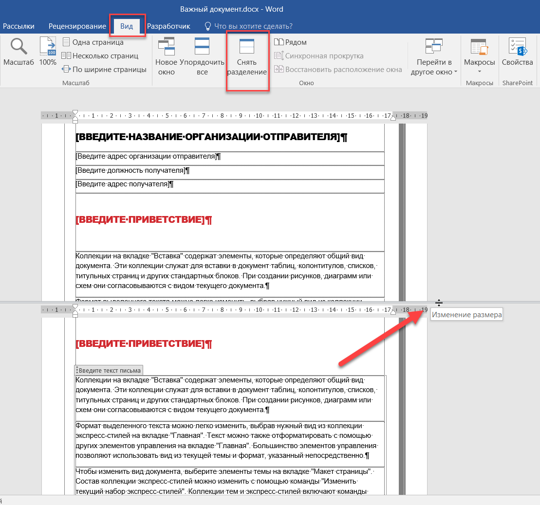Enable Рядом side-by-side view
Image resolution: width=540 pixels, height=505 pixels.
[290, 42]
